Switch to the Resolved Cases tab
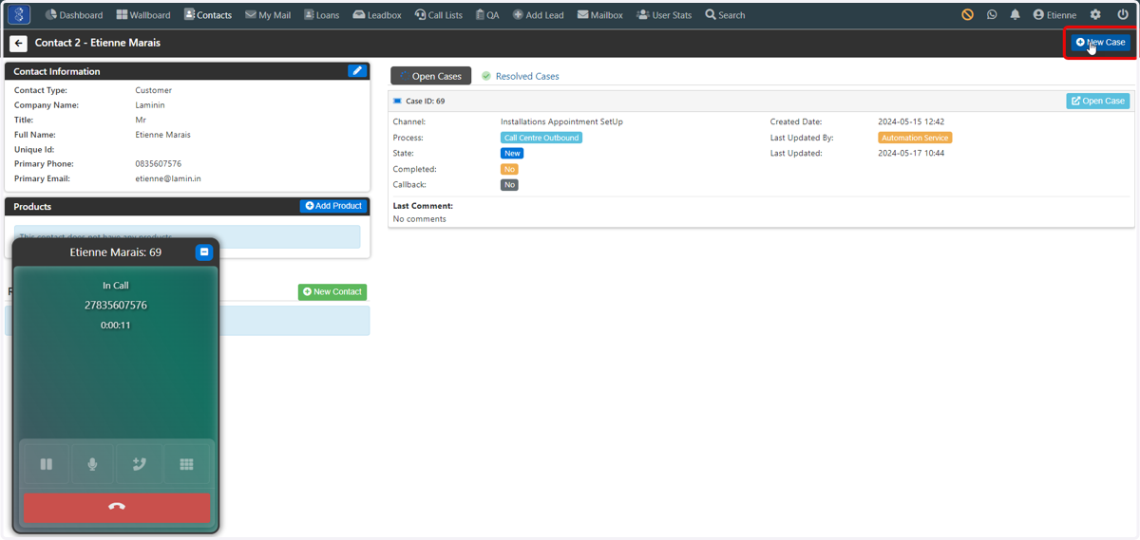This screenshot has height=540, width=1140. pyautogui.click(x=520, y=76)
